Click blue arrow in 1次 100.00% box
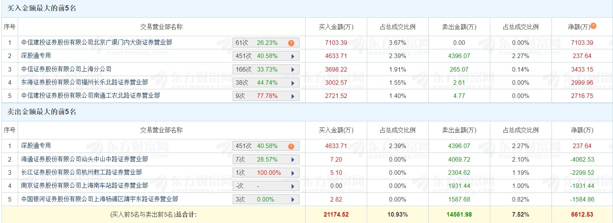 click(293, 173)
